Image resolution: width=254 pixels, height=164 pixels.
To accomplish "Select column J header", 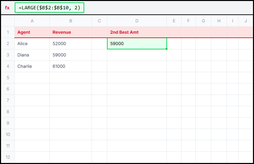I will [x=246, y=21].
